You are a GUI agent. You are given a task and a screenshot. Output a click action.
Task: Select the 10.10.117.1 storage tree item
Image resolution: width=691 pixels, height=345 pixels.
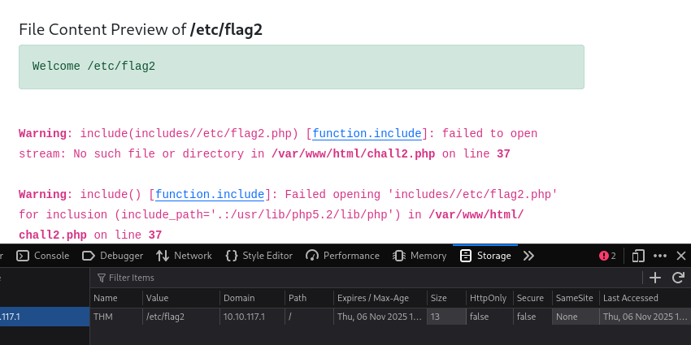44,317
